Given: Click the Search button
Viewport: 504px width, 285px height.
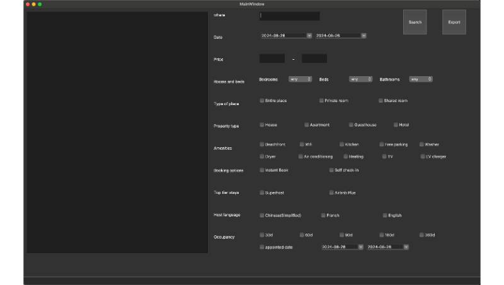Looking at the screenshot, I should (415, 22).
